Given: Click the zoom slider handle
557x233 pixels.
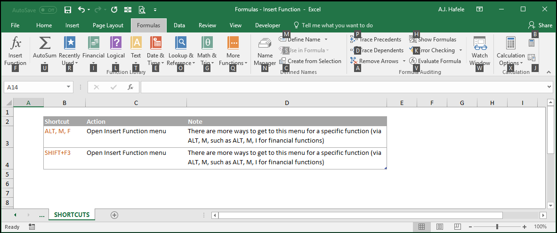Looking at the screenshot, I should [x=497, y=226].
